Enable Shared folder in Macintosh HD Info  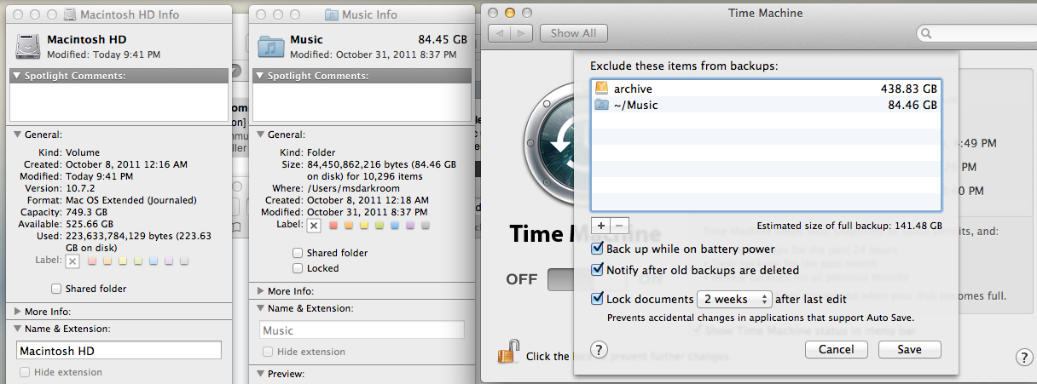56,289
